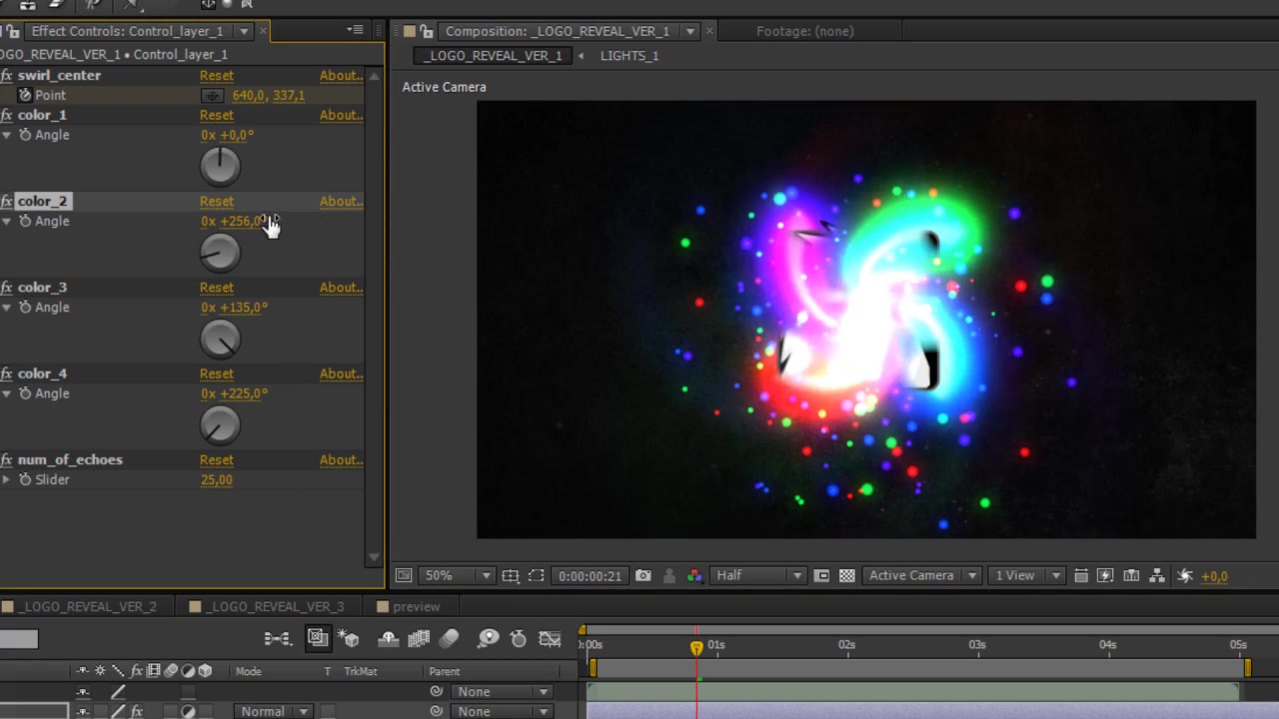Viewport: 1279px width, 719px height.
Task: Click the second layer's Parent pick whip icon
Action: [x=436, y=711]
